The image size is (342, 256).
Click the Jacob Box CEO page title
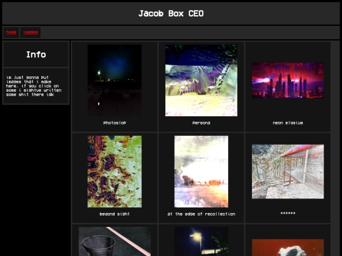[x=171, y=13]
